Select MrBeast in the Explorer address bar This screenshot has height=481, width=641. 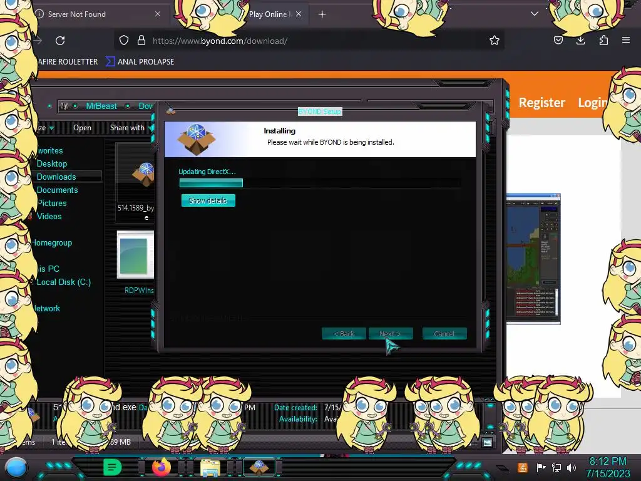click(x=101, y=106)
